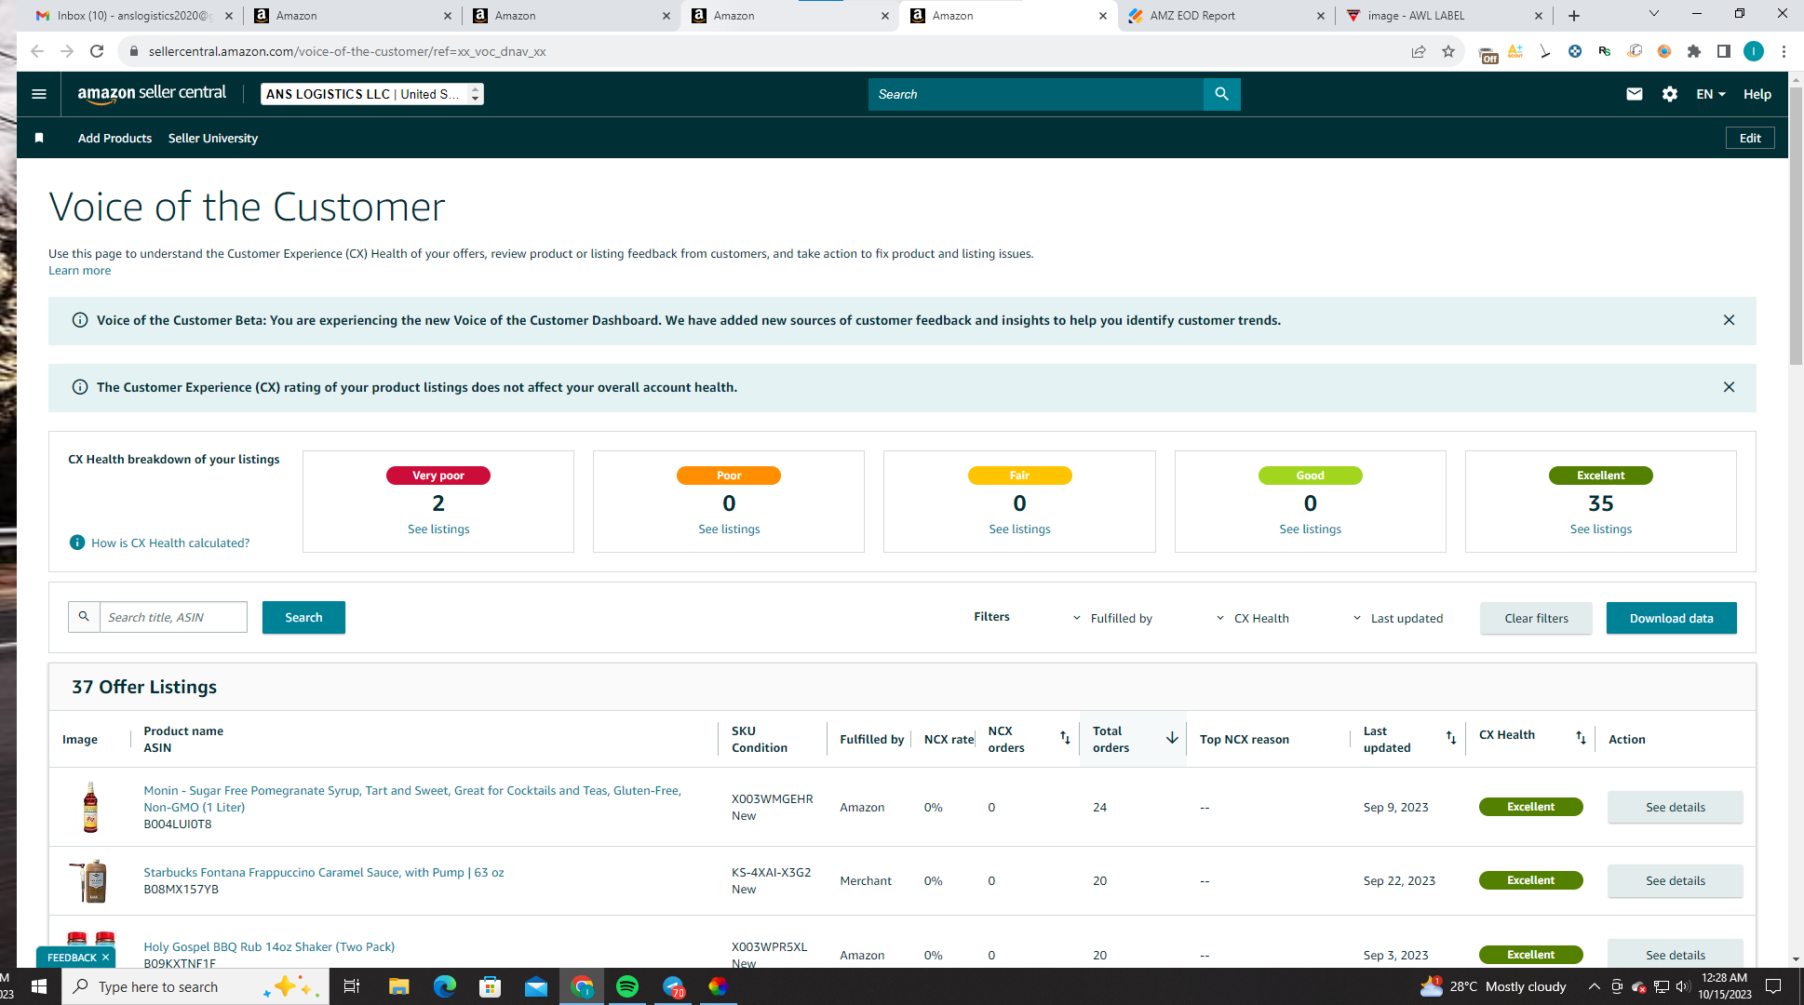Screen dimensions: 1804x1005
Task: Switch to the AMZ EOD Report tab
Action: pyautogui.click(x=1226, y=16)
